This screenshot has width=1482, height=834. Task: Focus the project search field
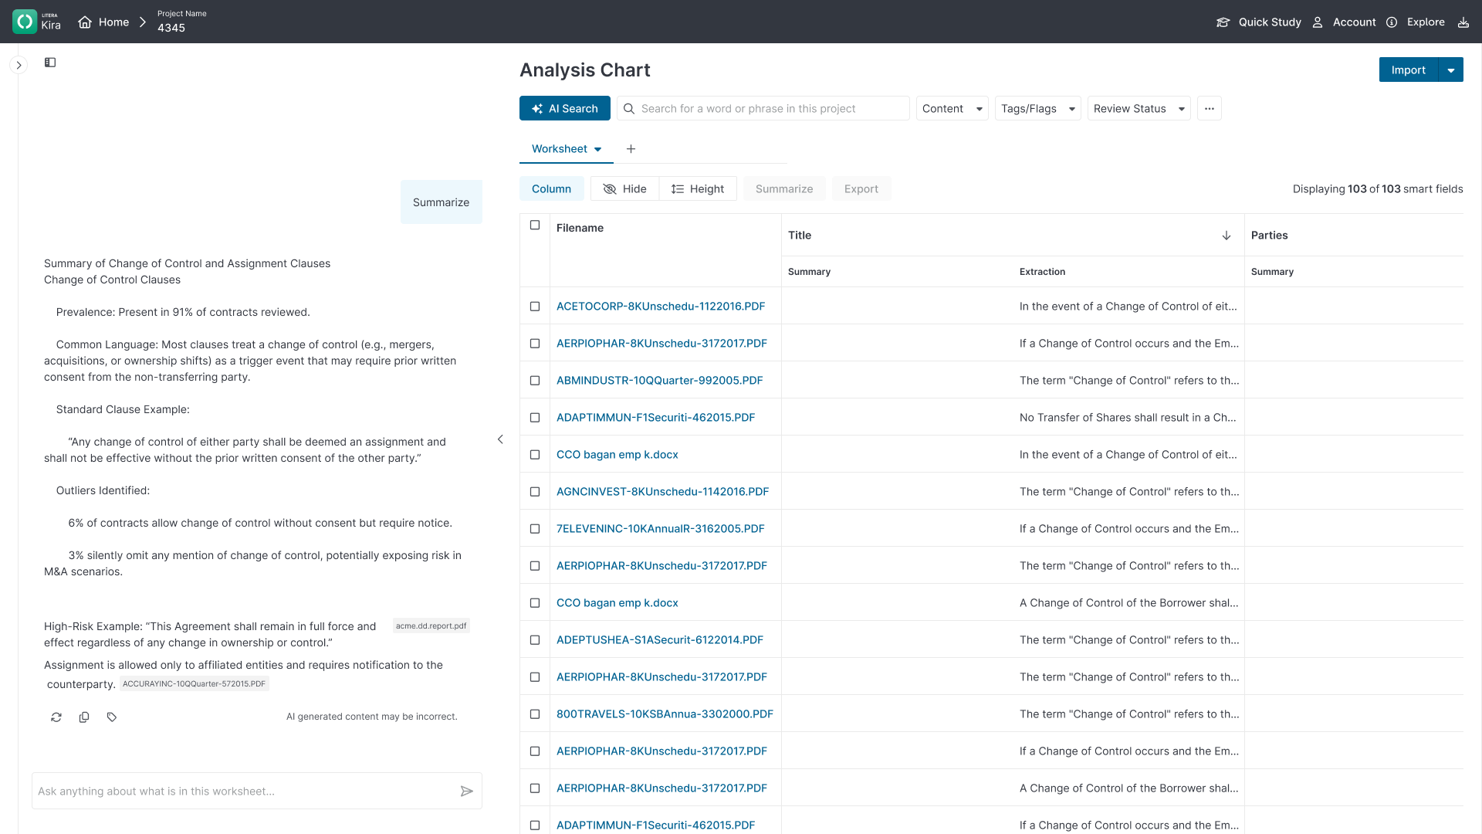click(x=763, y=109)
